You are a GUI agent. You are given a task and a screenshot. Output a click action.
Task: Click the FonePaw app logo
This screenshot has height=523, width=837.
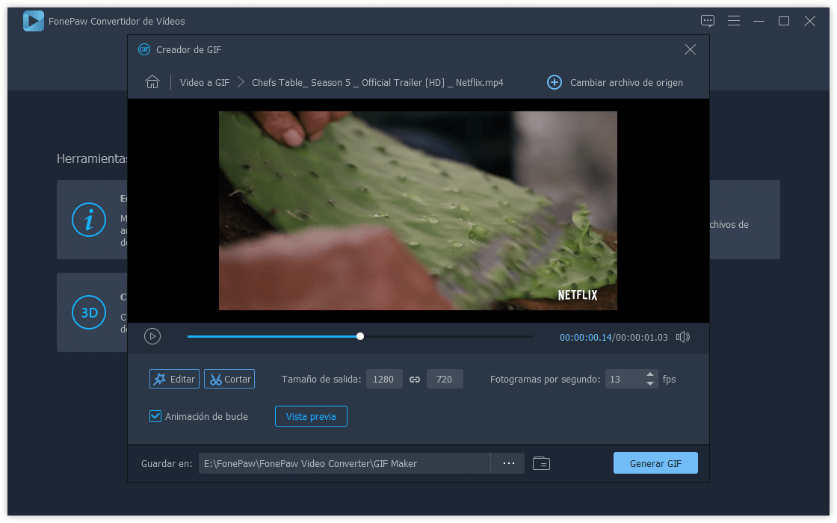33,21
